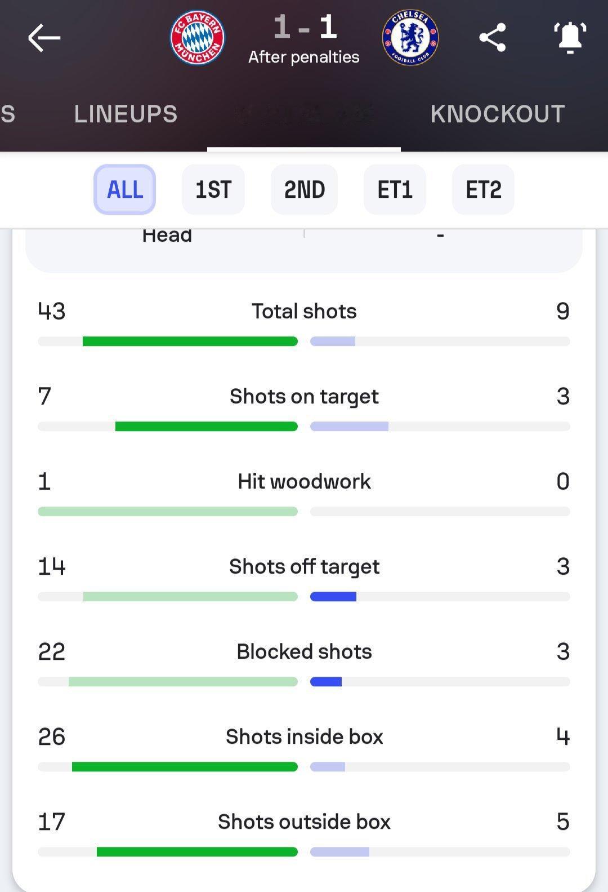Tap the After penalties label
The image size is (608, 892).
[304, 57]
